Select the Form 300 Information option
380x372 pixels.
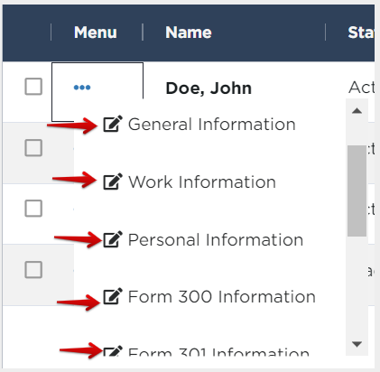[222, 297]
